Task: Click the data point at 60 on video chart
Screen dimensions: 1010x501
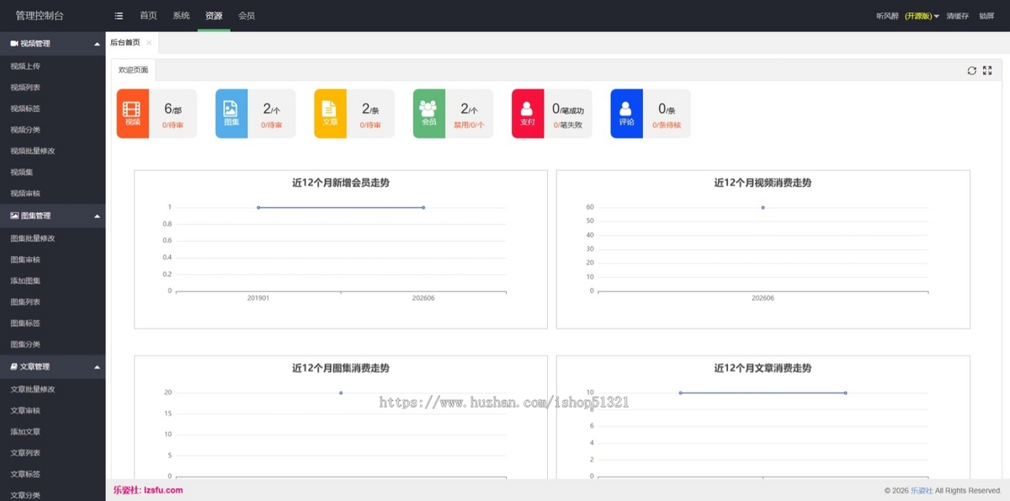Action: coord(763,207)
